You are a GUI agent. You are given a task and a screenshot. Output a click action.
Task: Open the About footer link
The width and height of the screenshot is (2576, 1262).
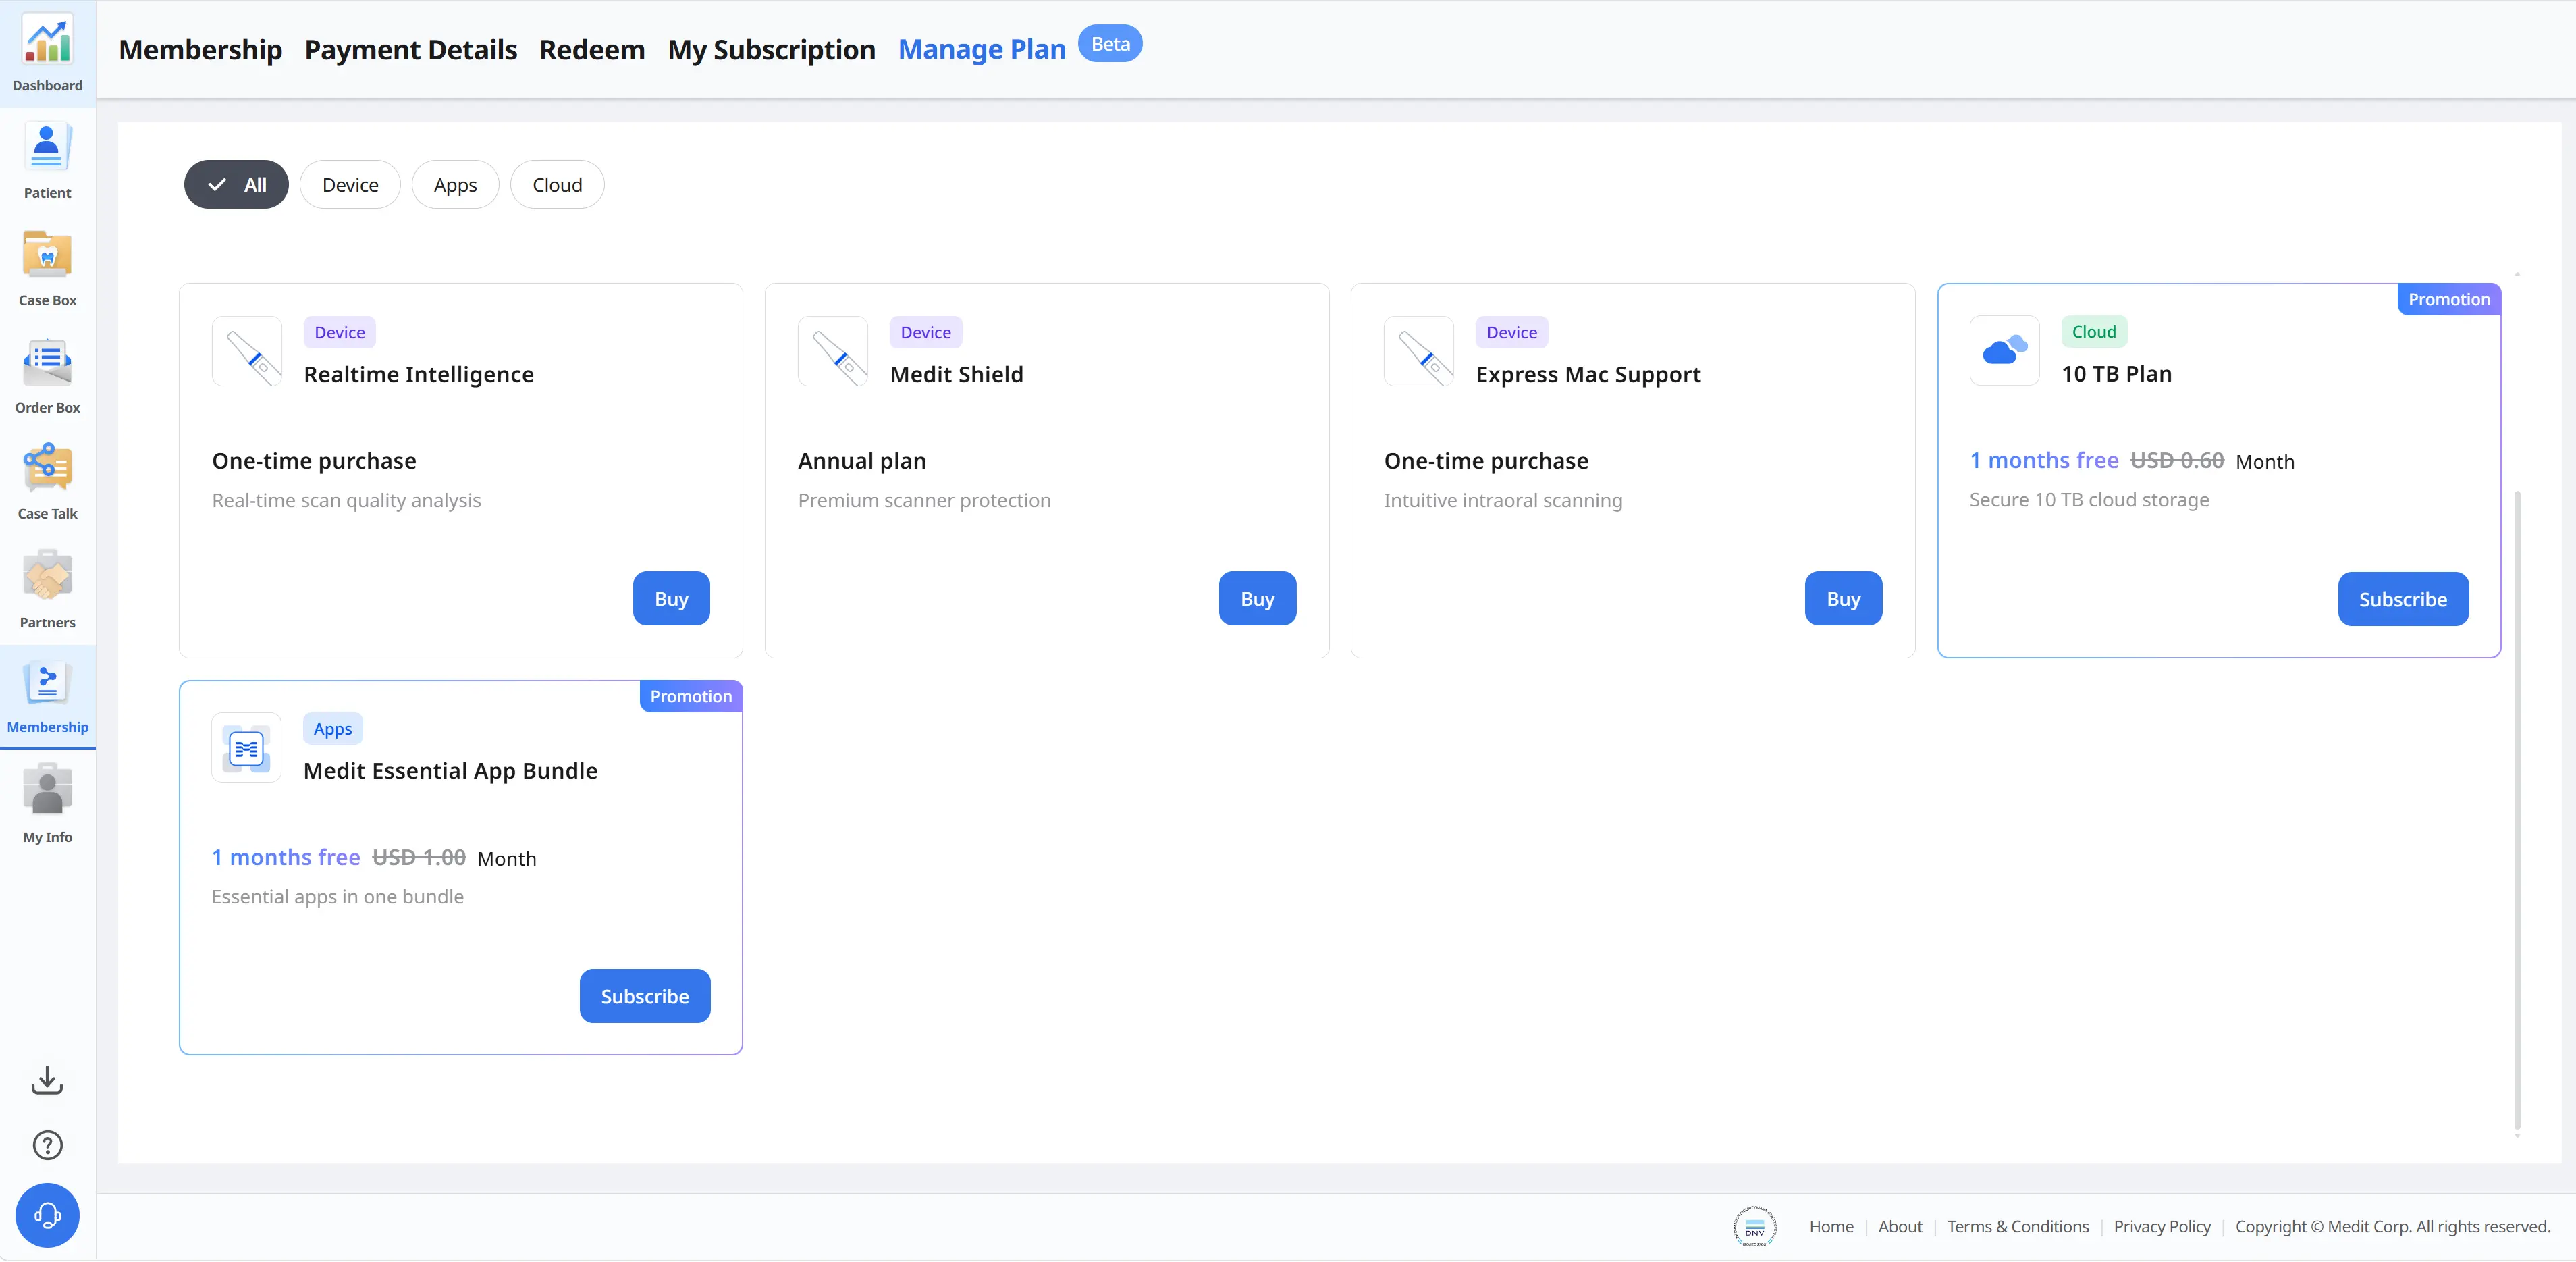click(x=1900, y=1226)
